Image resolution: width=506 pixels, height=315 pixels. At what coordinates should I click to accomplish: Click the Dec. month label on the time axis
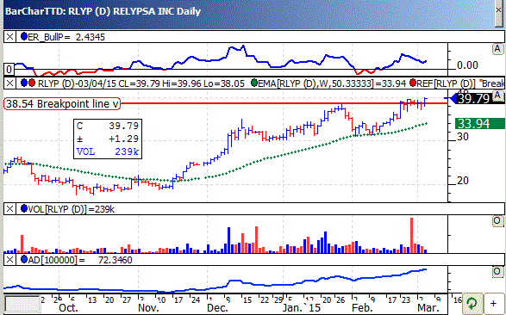[217, 308]
